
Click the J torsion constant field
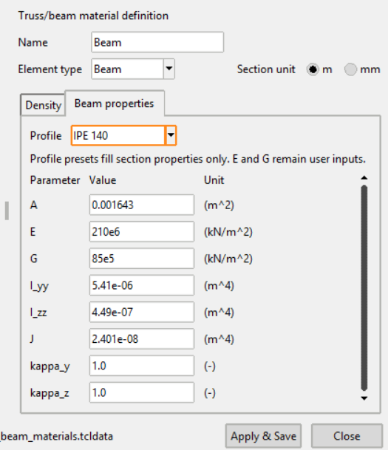pos(142,339)
